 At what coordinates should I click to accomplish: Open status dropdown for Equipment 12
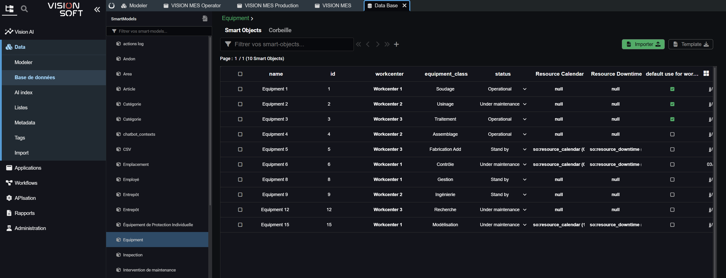tap(525, 210)
